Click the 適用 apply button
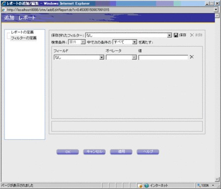This screenshot has height=189, width=221. pos(121,152)
